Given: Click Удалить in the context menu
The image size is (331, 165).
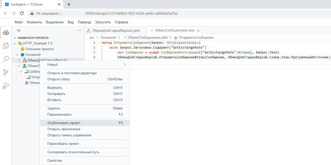Looking at the screenshot, I should point(84,108).
